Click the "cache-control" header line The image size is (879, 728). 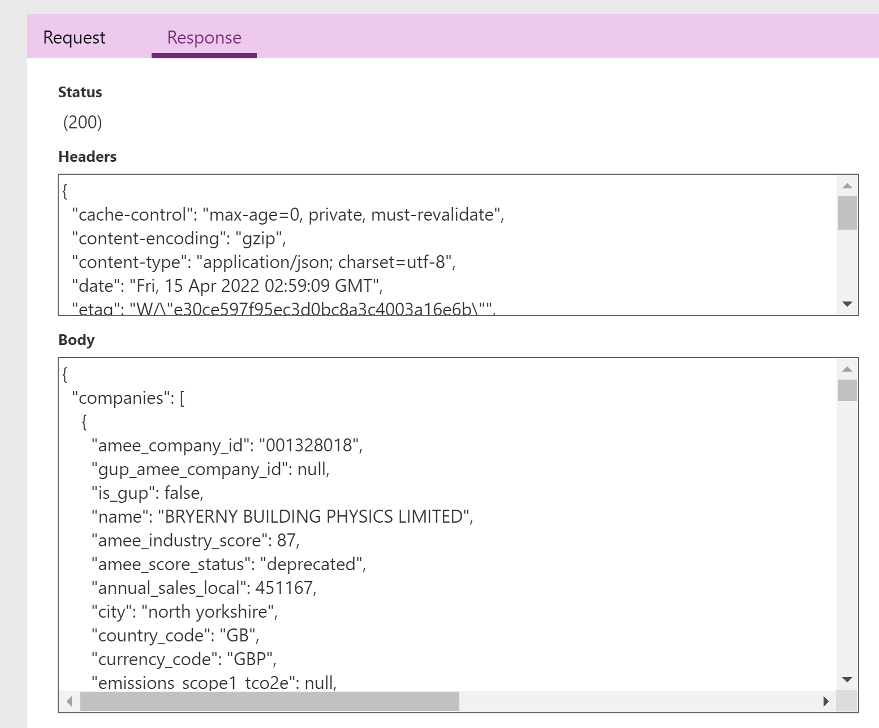(x=288, y=215)
